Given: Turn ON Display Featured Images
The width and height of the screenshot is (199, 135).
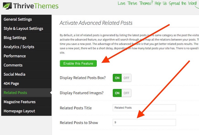Looking at the screenshot, I should (x=117, y=93).
